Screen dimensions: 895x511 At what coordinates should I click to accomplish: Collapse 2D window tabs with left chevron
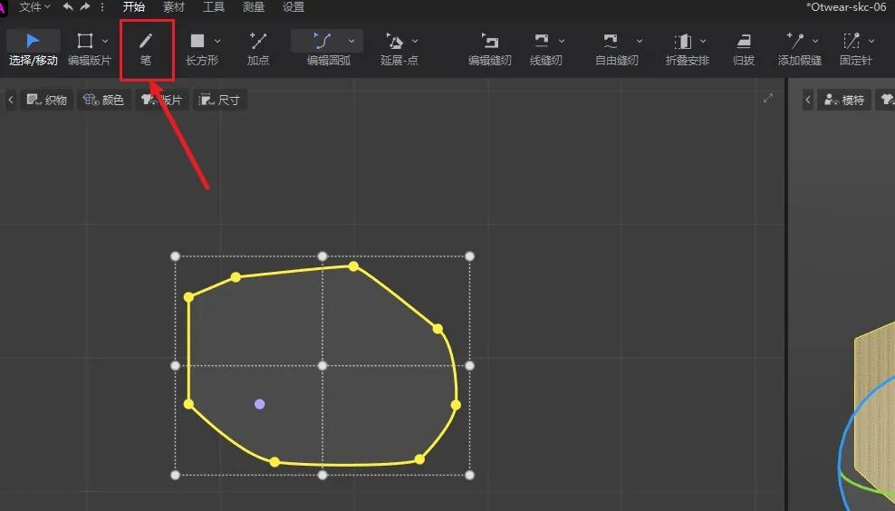point(10,100)
